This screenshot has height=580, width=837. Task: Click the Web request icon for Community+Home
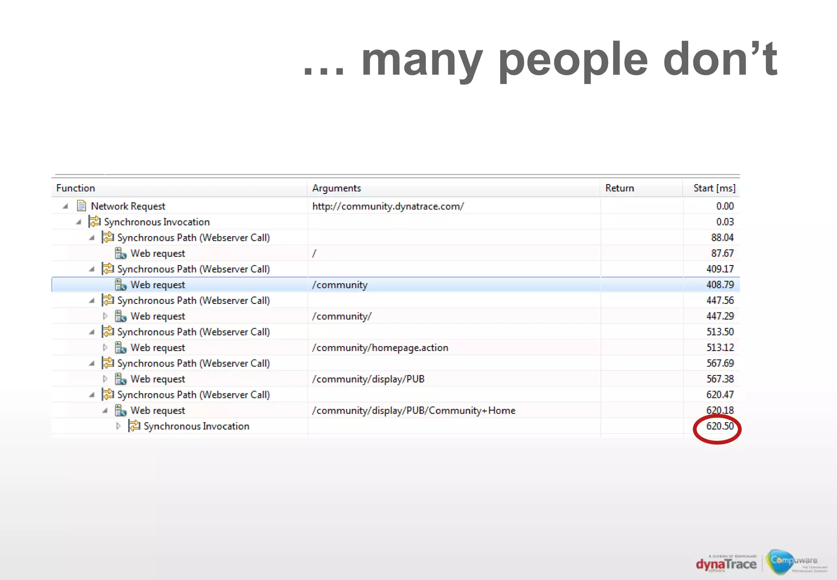pos(121,410)
